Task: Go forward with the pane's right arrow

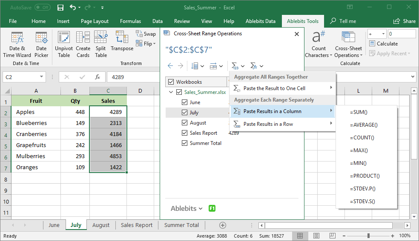Action: (x=181, y=66)
